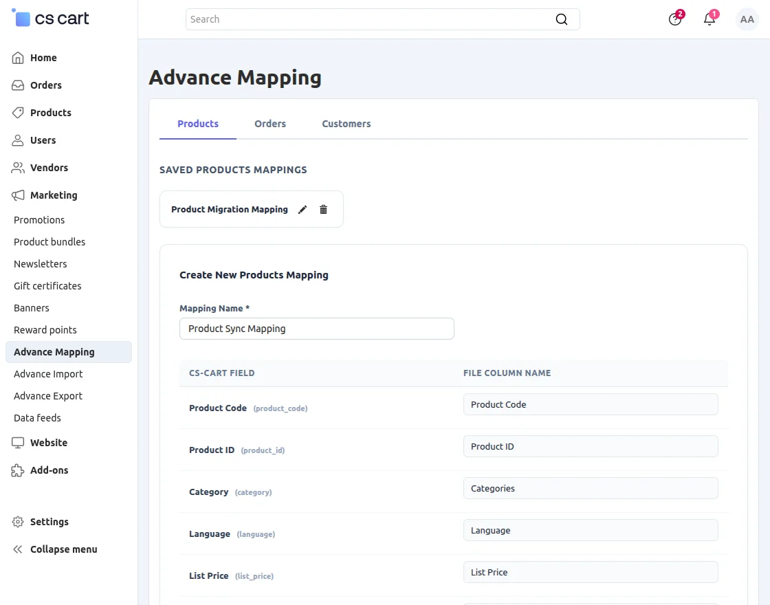Go to Reward points
Screen dimensions: 770x605
[45, 330]
